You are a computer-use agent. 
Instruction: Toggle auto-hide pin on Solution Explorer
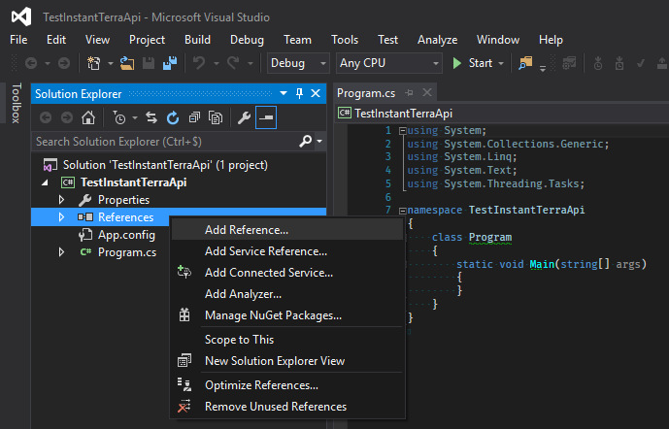[x=299, y=93]
